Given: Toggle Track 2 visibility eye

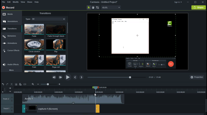Looking at the screenshot, I should (12, 97).
